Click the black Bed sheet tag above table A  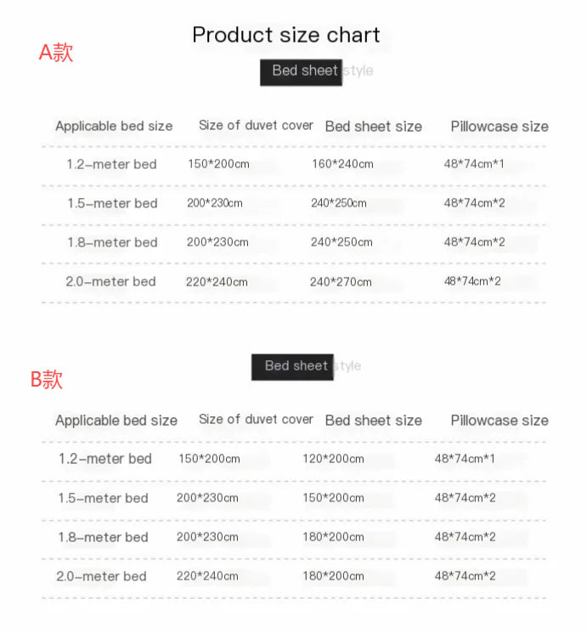point(301,71)
